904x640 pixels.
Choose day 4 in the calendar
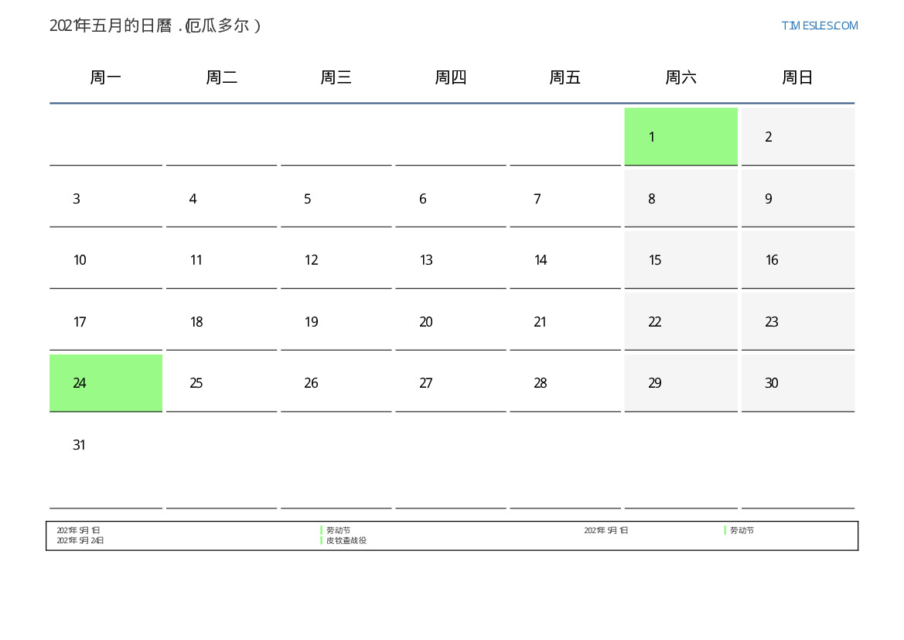[221, 199]
